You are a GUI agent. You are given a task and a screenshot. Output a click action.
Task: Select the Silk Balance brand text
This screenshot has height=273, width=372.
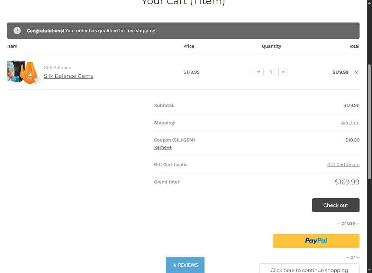[57, 67]
